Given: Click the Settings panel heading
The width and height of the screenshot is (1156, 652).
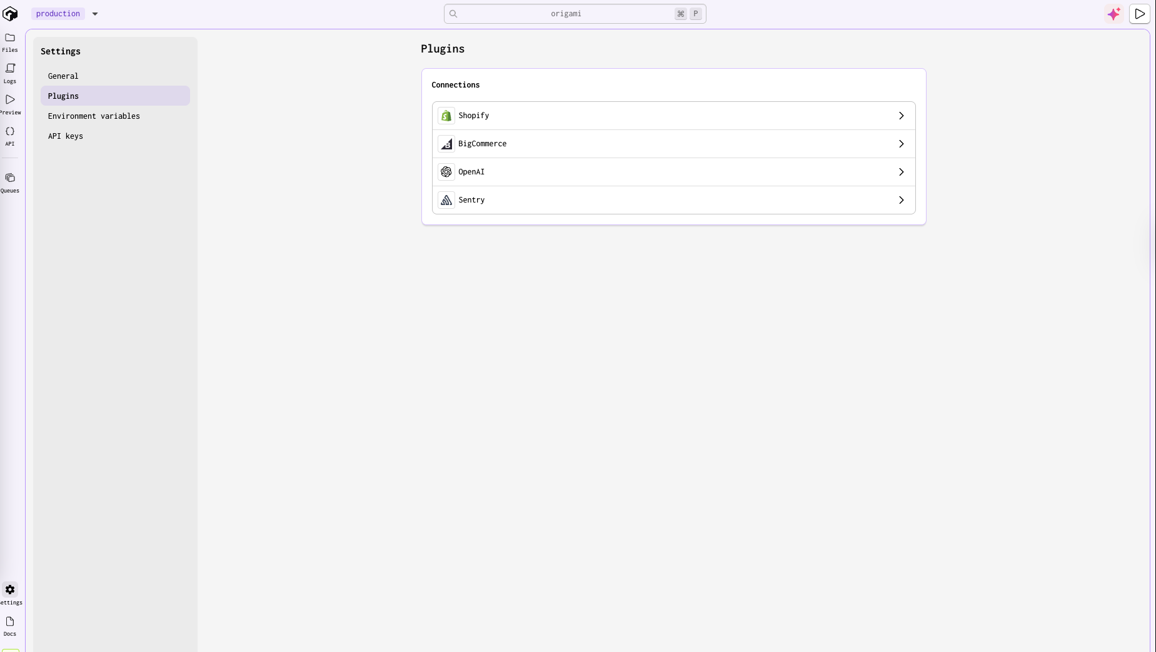Looking at the screenshot, I should [61, 51].
